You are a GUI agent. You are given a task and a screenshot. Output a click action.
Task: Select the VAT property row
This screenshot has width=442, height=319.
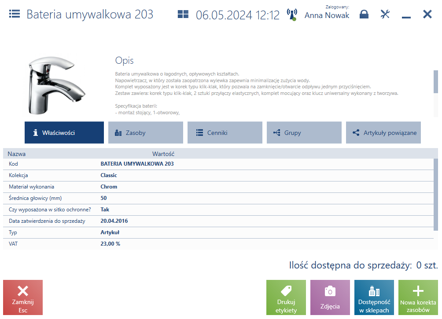pyautogui.click(x=218, y=244)
